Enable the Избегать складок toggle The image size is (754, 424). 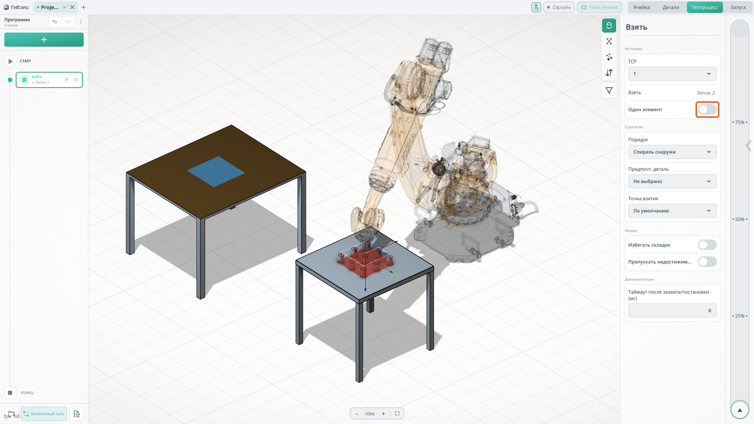707,245
